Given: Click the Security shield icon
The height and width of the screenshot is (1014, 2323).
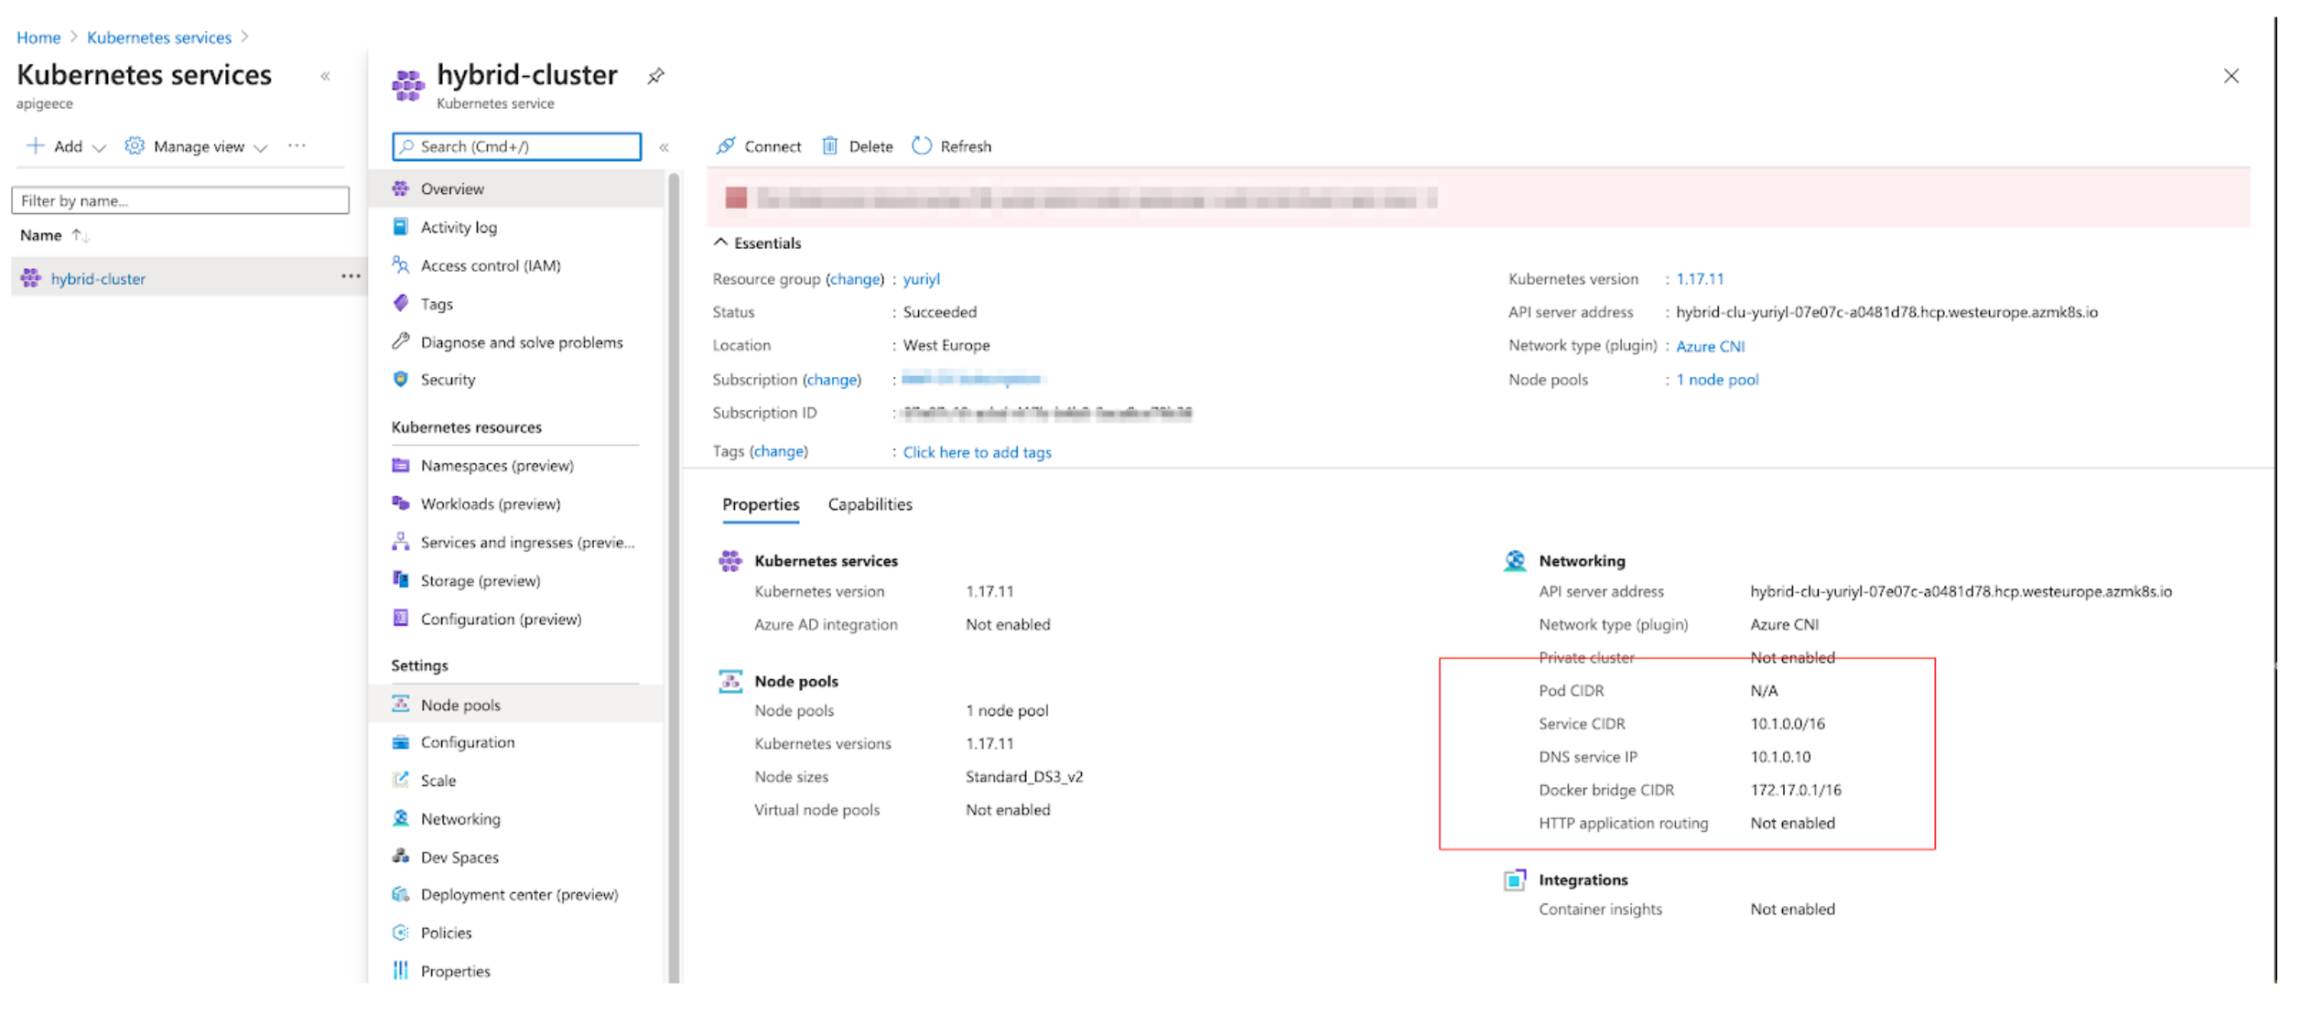Looking at the screenshot, I should click(x=401, y=379).
